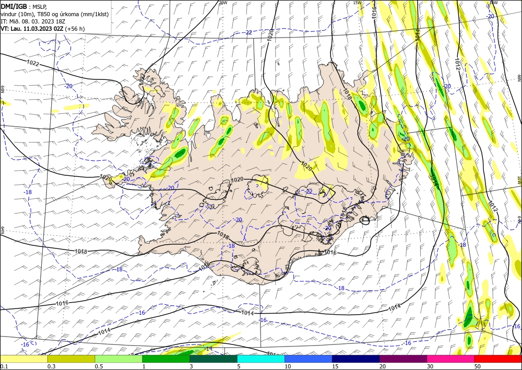Choose the light green 0.5–1 legend swatch
The image size is (522, 370).
coord(118,359)
